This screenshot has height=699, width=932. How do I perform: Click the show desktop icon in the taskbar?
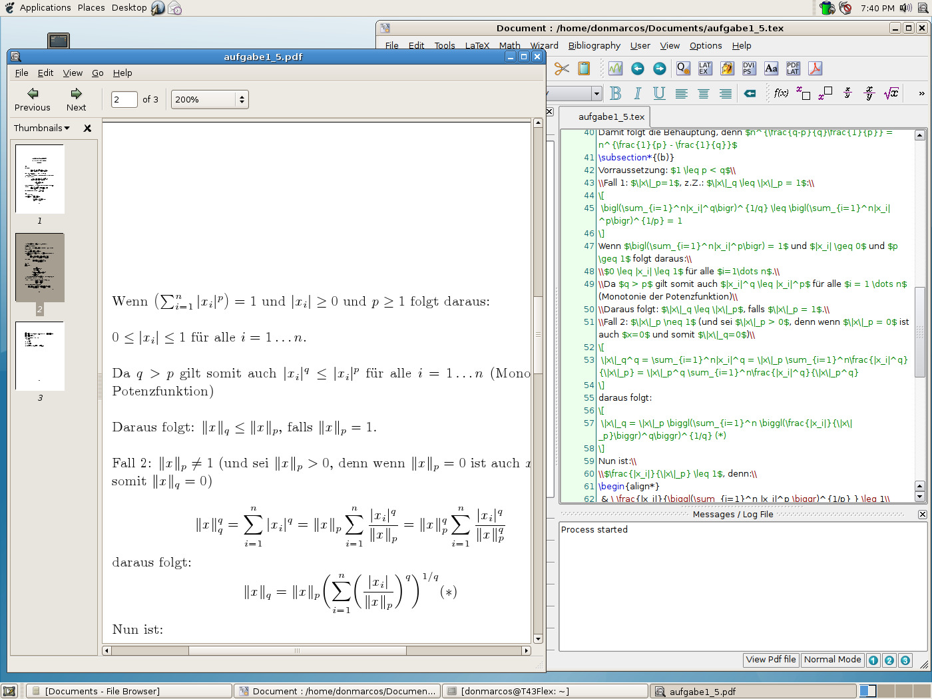pos(9,691)
